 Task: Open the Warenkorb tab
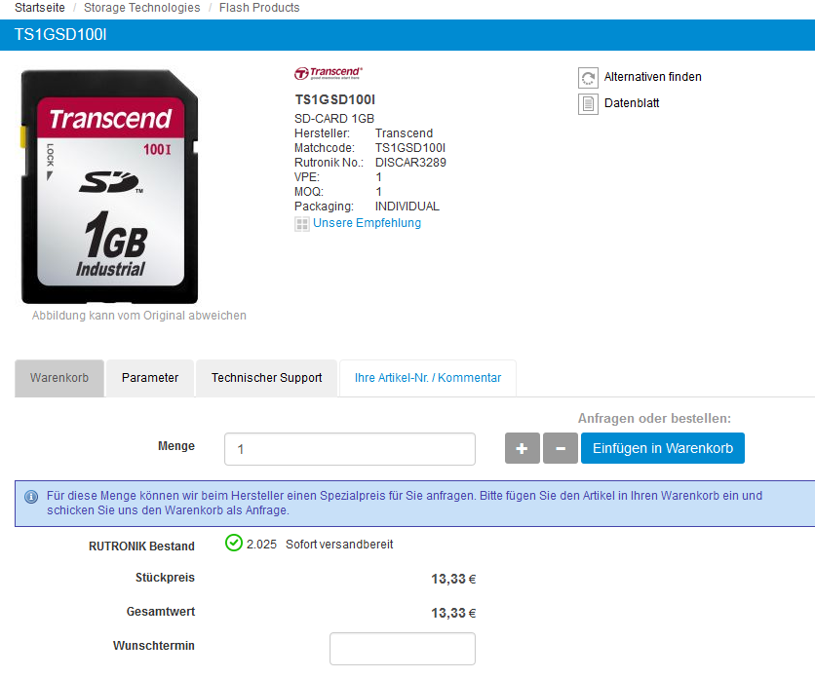click(59, 378)
